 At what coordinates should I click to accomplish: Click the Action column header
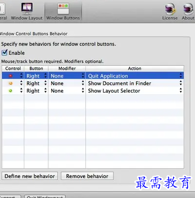[135, 68]
